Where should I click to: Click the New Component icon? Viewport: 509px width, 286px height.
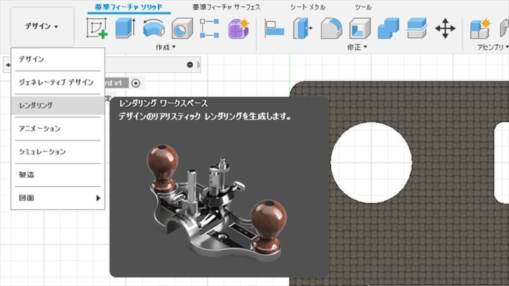(x=480, y=29)
